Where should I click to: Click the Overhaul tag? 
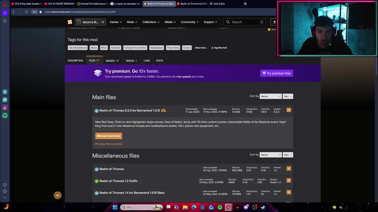pos(115,48)
